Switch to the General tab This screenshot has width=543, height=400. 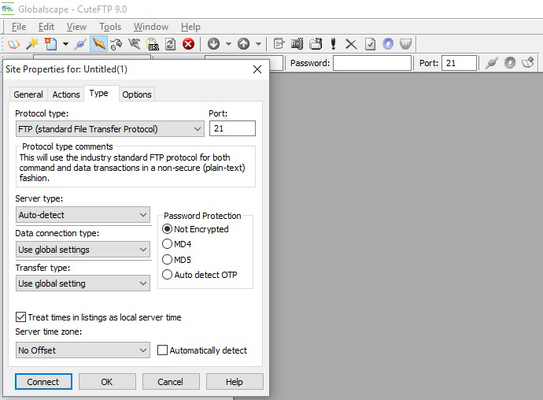tap(28, 94)
